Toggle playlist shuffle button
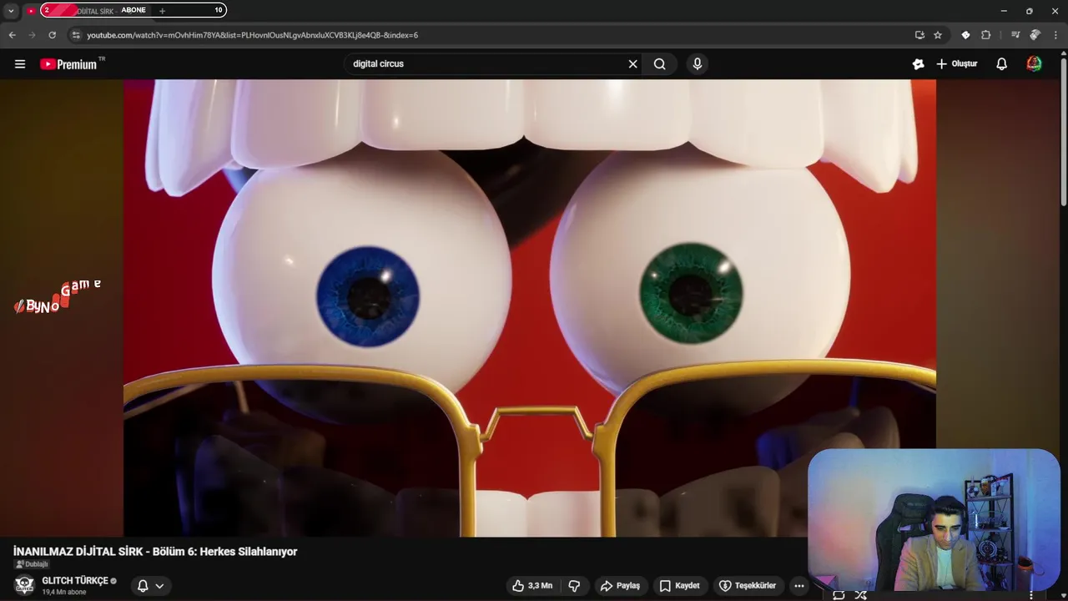The width and height of the screenshot is (1068, 601). coord(860,595)
